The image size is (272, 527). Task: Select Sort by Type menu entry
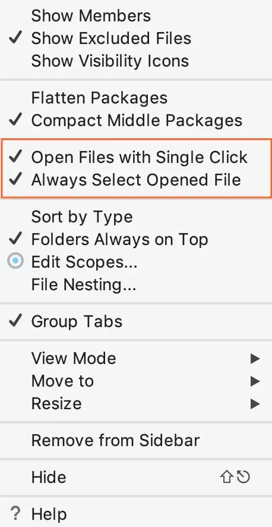point(136,217)
